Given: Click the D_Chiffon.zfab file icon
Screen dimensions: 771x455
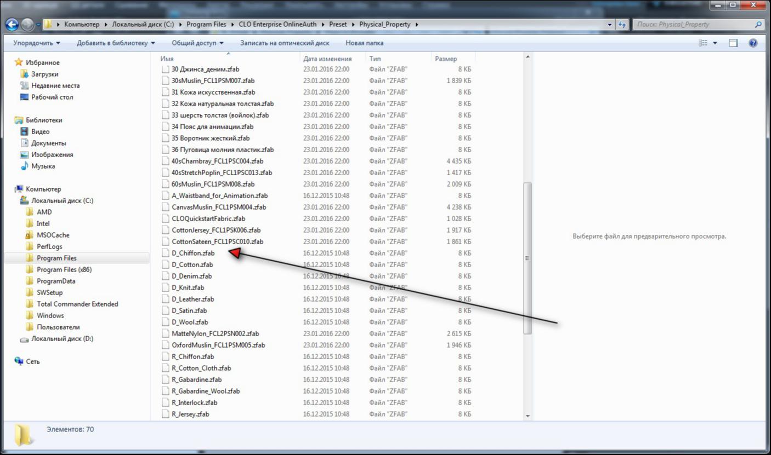Looking at the screenshot, I should (166, 253).
